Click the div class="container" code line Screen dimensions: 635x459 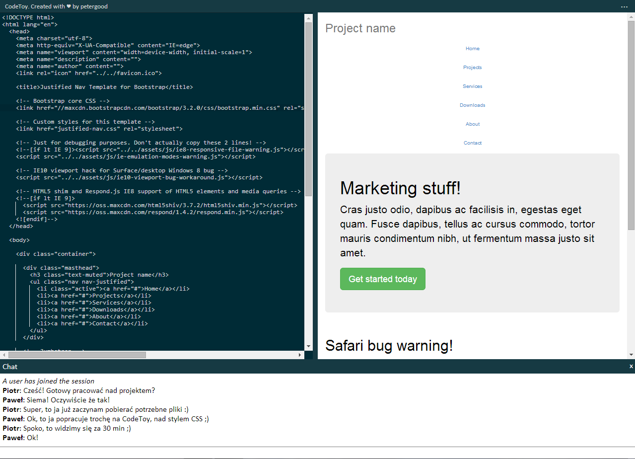56,254
